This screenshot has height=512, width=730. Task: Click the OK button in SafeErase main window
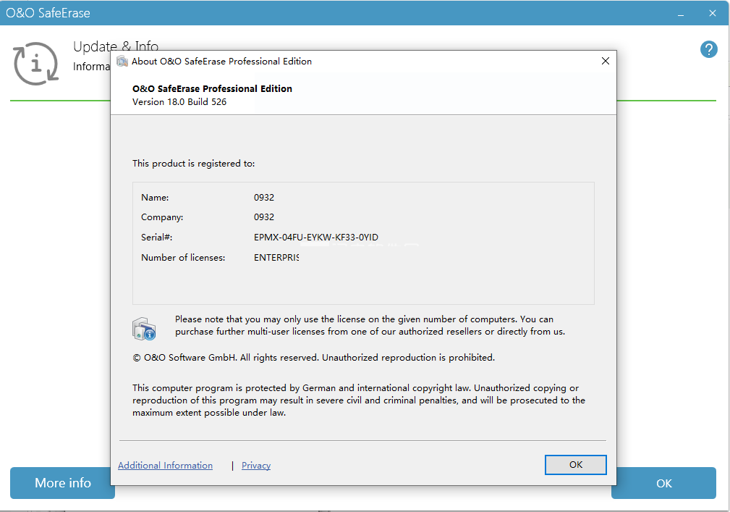(664, 483)
